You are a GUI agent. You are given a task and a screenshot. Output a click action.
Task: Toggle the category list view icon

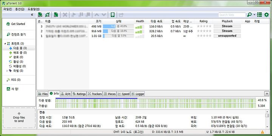click(x=260, y=15)
